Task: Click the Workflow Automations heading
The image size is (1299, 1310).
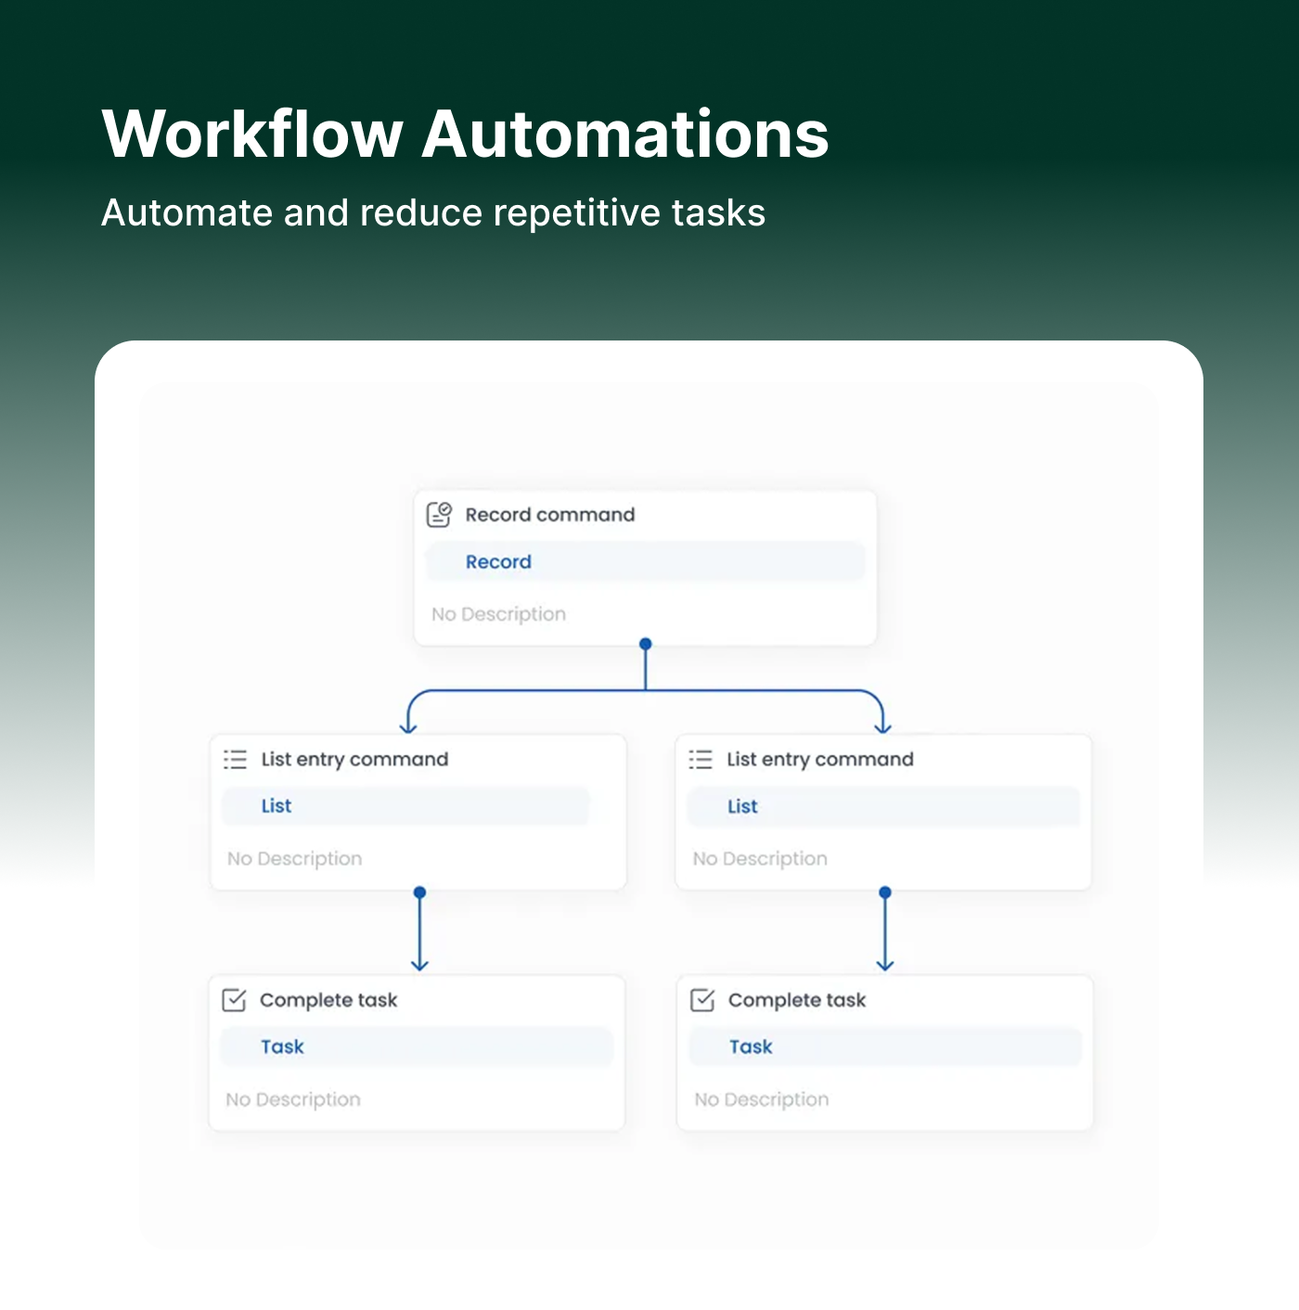Action: pos(465,135)
